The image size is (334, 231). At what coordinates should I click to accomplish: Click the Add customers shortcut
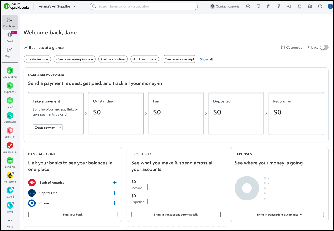click(x=145, y=59)
